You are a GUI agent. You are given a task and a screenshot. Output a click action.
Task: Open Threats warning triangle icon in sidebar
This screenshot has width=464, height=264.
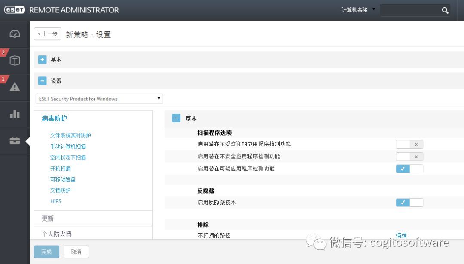[x=15, y=87]
